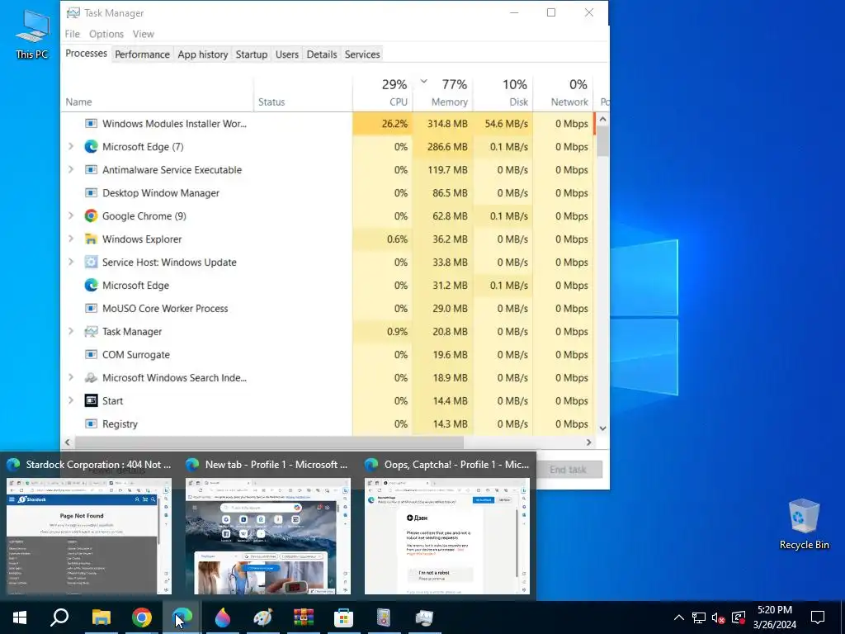Click the Start process icon in list
The width and height of the screenshot is (845, 634).
pyautogui.click(x=91, y=400)
